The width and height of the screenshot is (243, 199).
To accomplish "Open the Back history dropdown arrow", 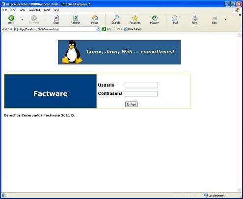I will click(x=22, y=20).
